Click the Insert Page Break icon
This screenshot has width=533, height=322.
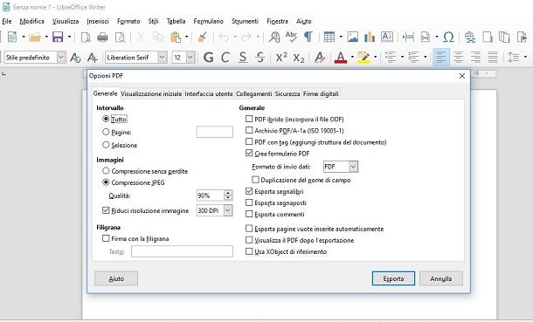408,37
